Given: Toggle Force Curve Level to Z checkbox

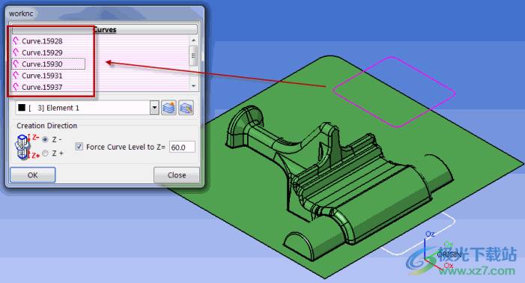Looking at the screenshot, I should (79, 147).
